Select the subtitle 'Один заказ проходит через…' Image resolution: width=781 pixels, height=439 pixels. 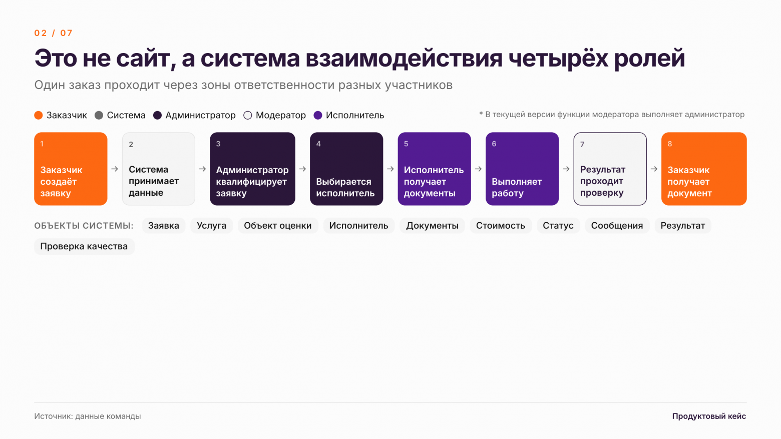coord(243,85)
